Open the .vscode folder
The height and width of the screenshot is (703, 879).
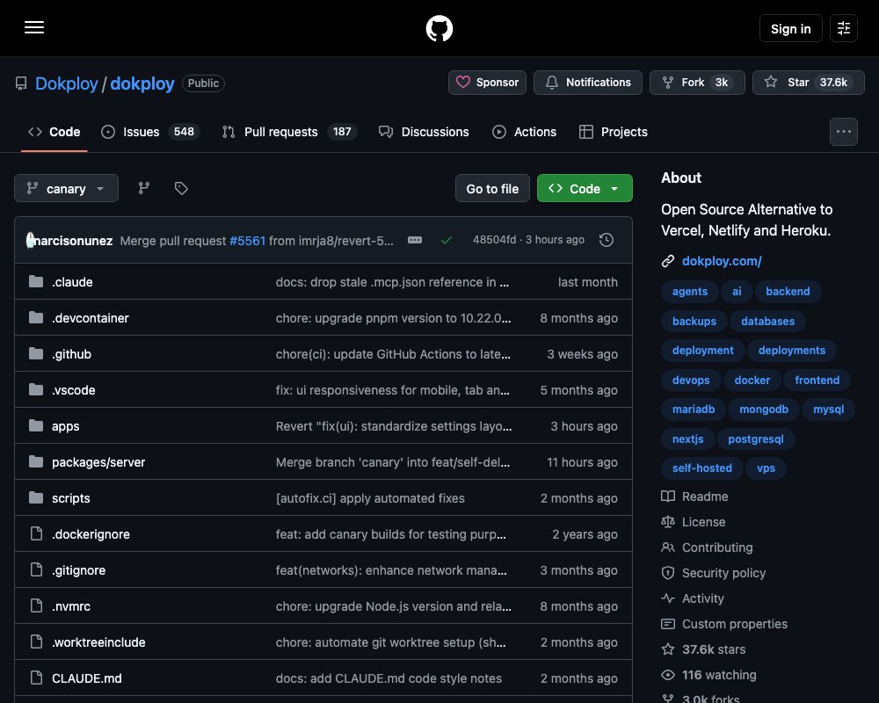(x=74, y=389)
